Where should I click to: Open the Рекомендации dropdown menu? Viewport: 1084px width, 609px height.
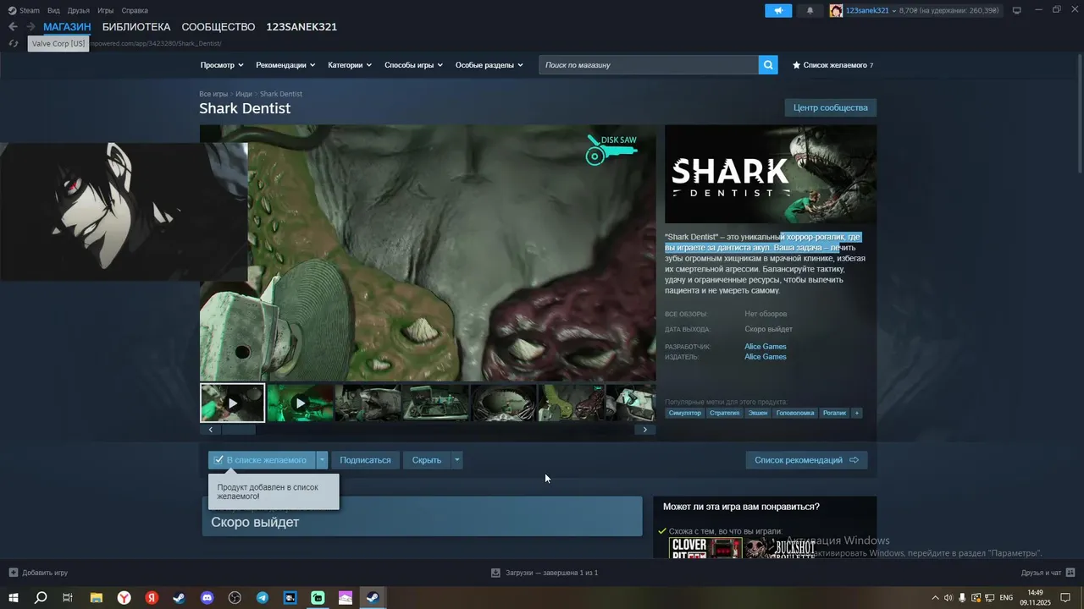pyautogui.click(x=285, y=65)
